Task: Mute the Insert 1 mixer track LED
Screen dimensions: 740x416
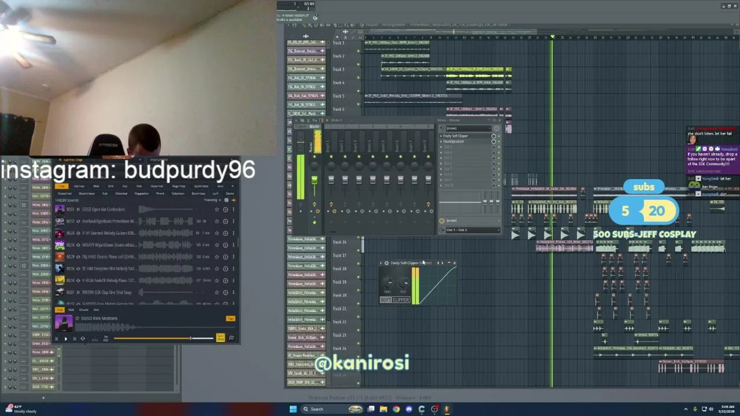Action: (331, 157)
